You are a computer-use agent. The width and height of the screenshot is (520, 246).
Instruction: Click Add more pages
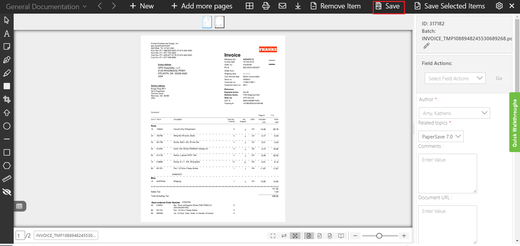pyautogui.click(x=202, y=6)
